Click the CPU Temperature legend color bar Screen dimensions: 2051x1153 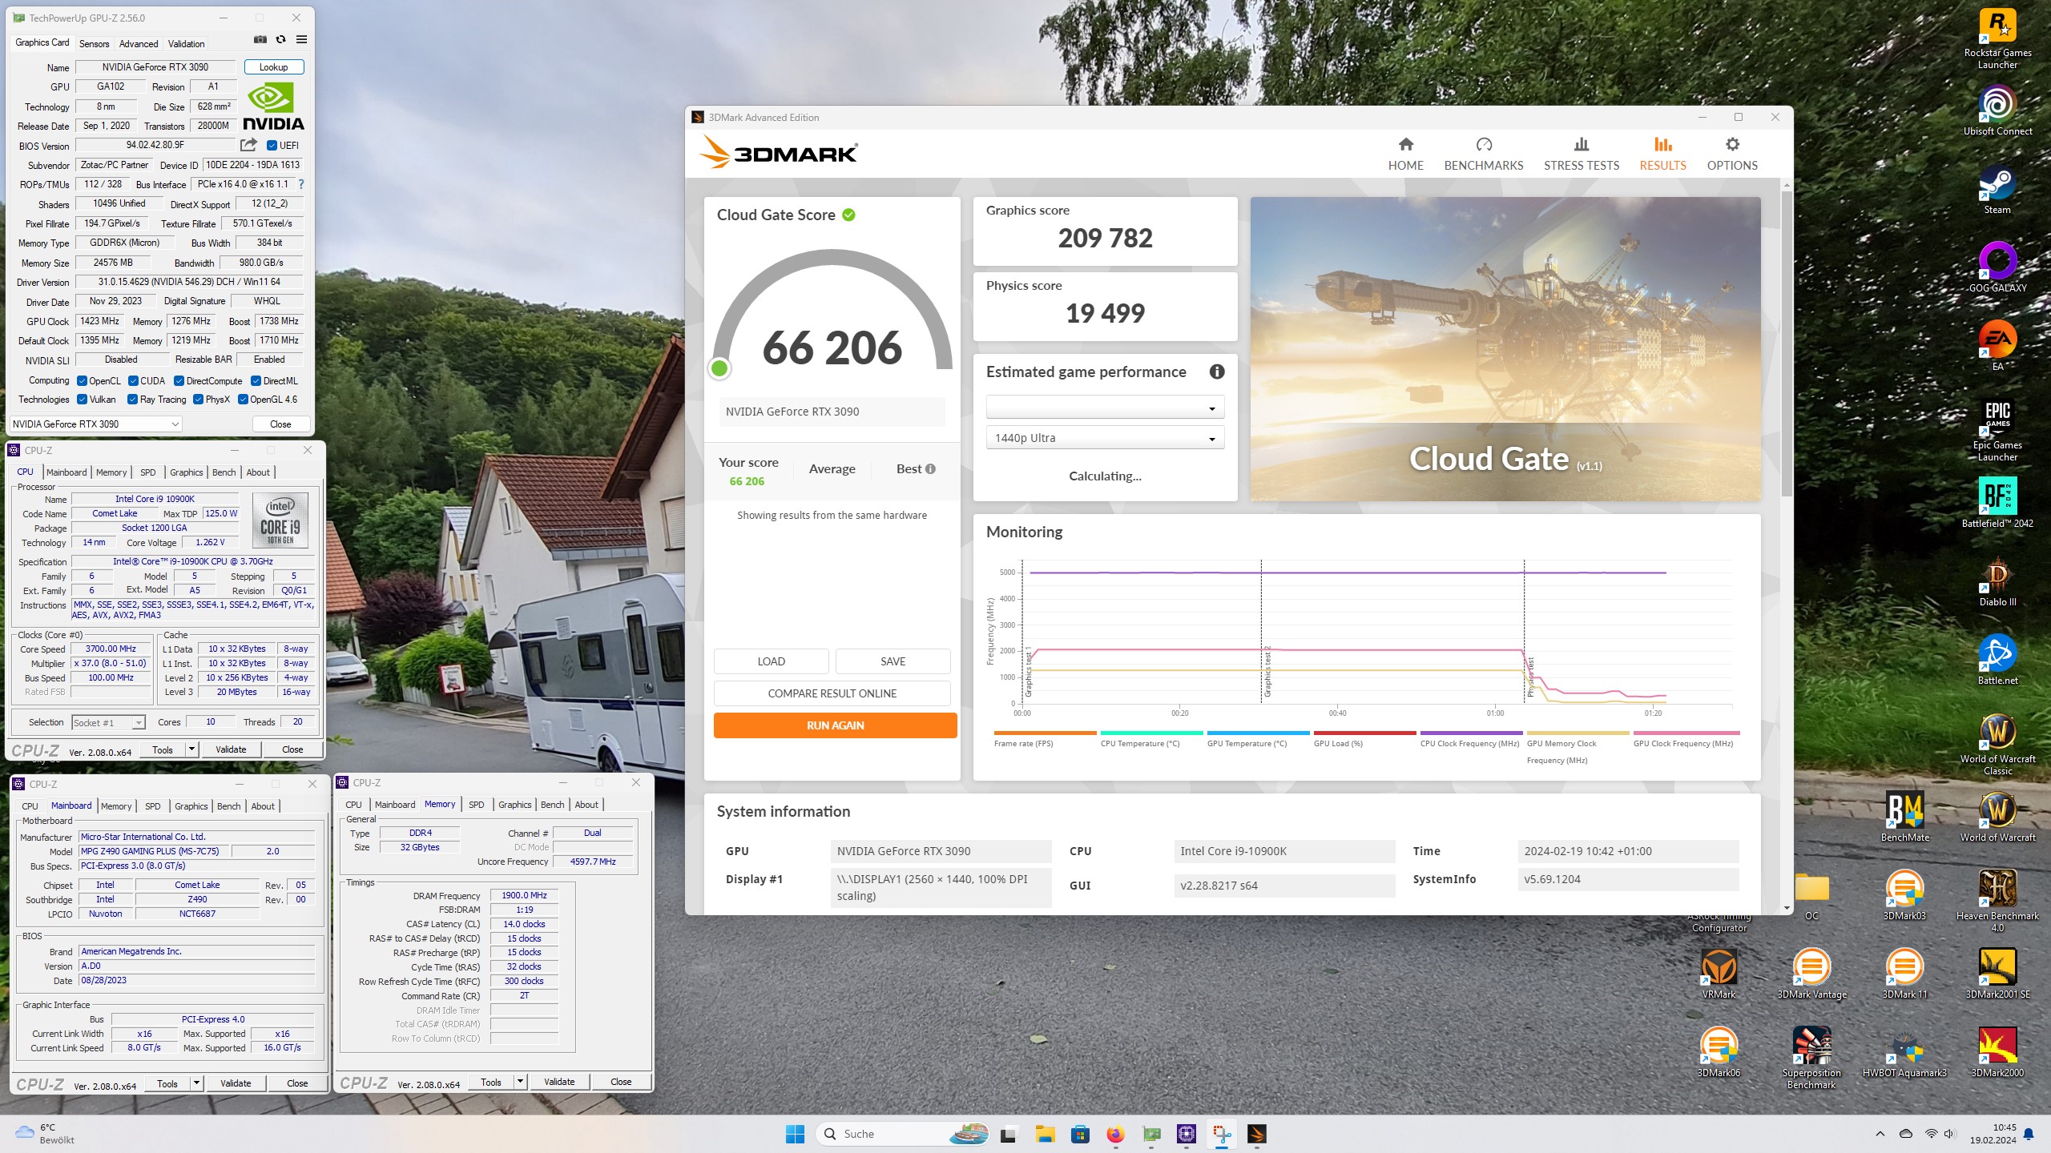click(1151, 733)
